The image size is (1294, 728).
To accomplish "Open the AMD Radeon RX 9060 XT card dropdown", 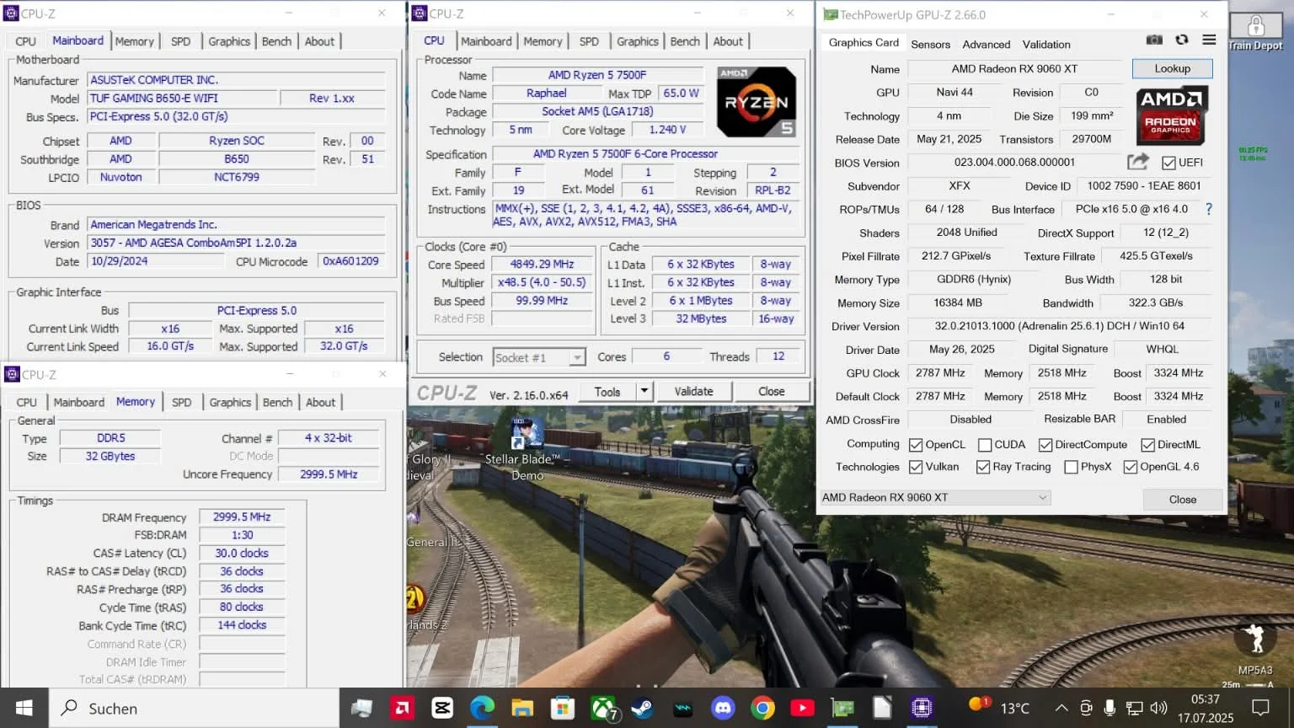I will coord(935,497).
